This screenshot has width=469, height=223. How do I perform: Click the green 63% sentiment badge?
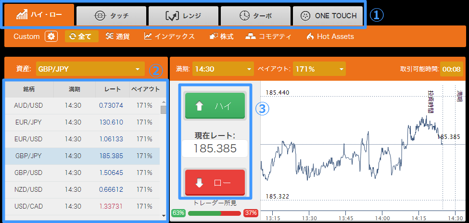[x=178, y=213]
